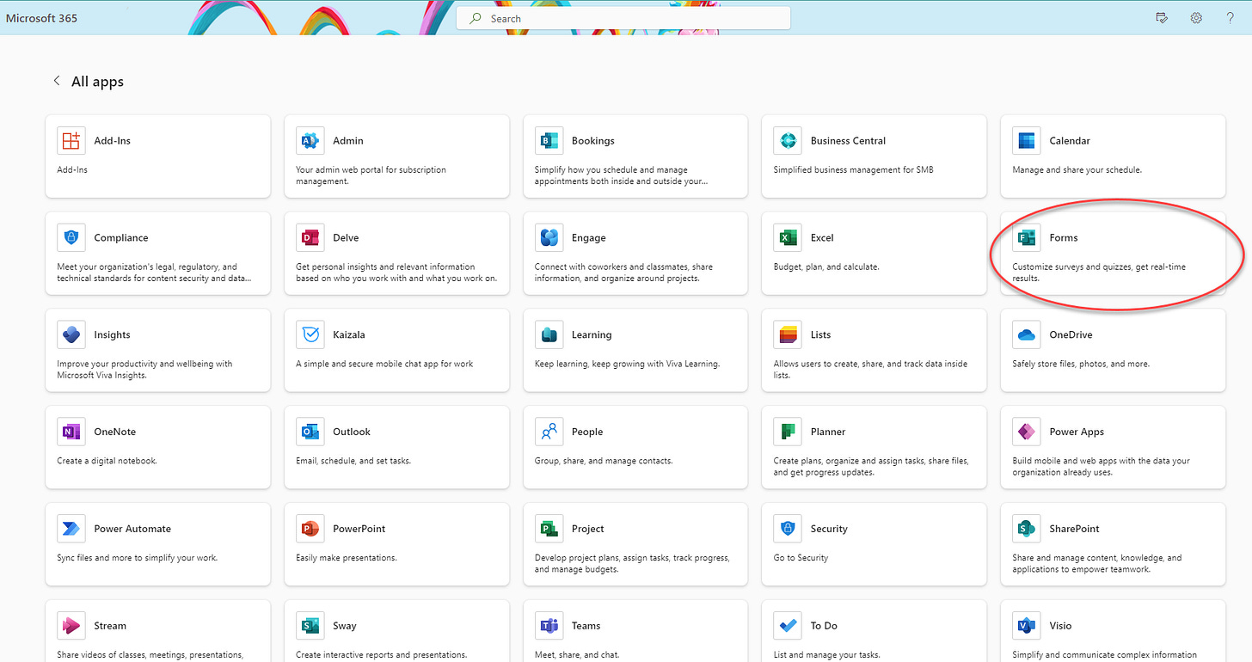Open Business Central app icon
The width and height of the screenshot is (1252, 662).
[787, 140]
